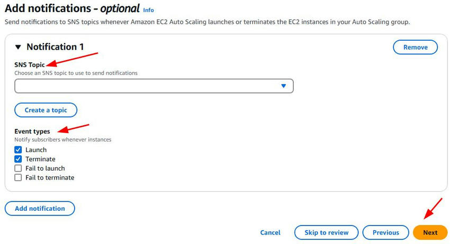Click the Event types section label
This screenshot has width=450, height=244.
(32, 131)
